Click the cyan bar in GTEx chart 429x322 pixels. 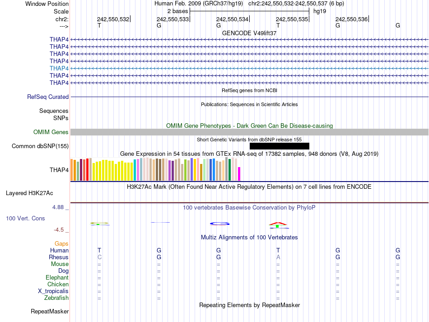click(135, 170)
